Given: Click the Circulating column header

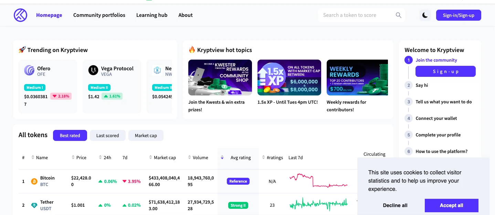Looking at the screenshot, I should [x=375, y=154].
